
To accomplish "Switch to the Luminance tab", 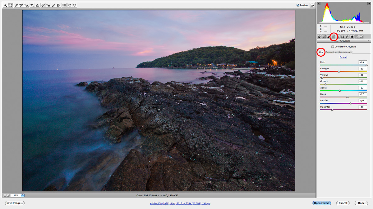I will pos(344,52).
